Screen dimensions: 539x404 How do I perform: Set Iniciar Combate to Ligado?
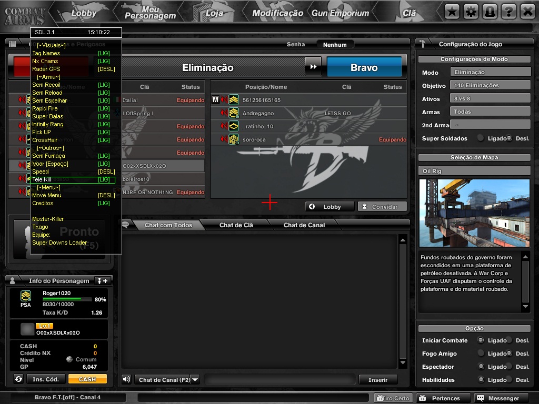pyautogui.click(x=481, y=340)
